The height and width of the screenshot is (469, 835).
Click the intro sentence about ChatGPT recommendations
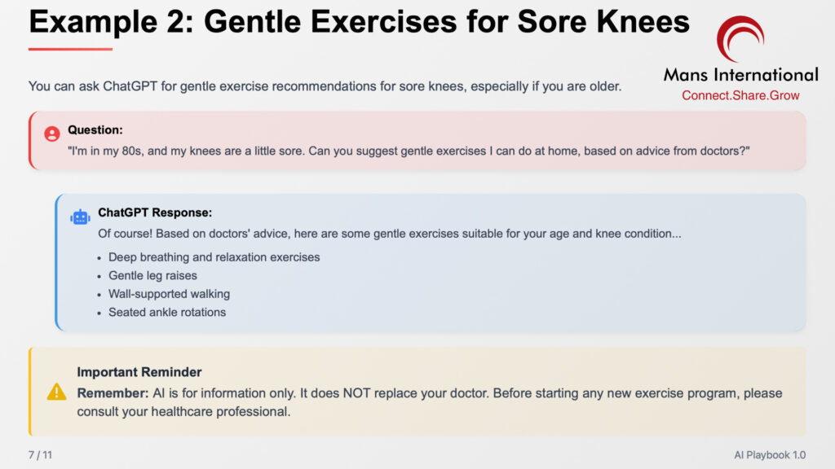click(325, 86)
